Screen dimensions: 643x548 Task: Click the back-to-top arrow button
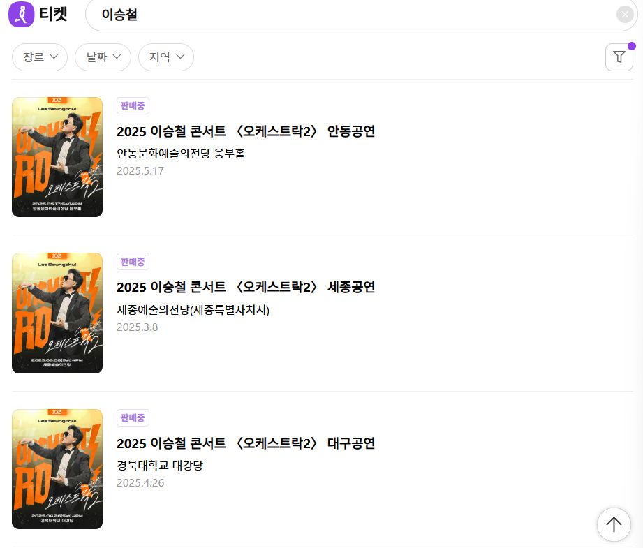(x=614, y=525)
